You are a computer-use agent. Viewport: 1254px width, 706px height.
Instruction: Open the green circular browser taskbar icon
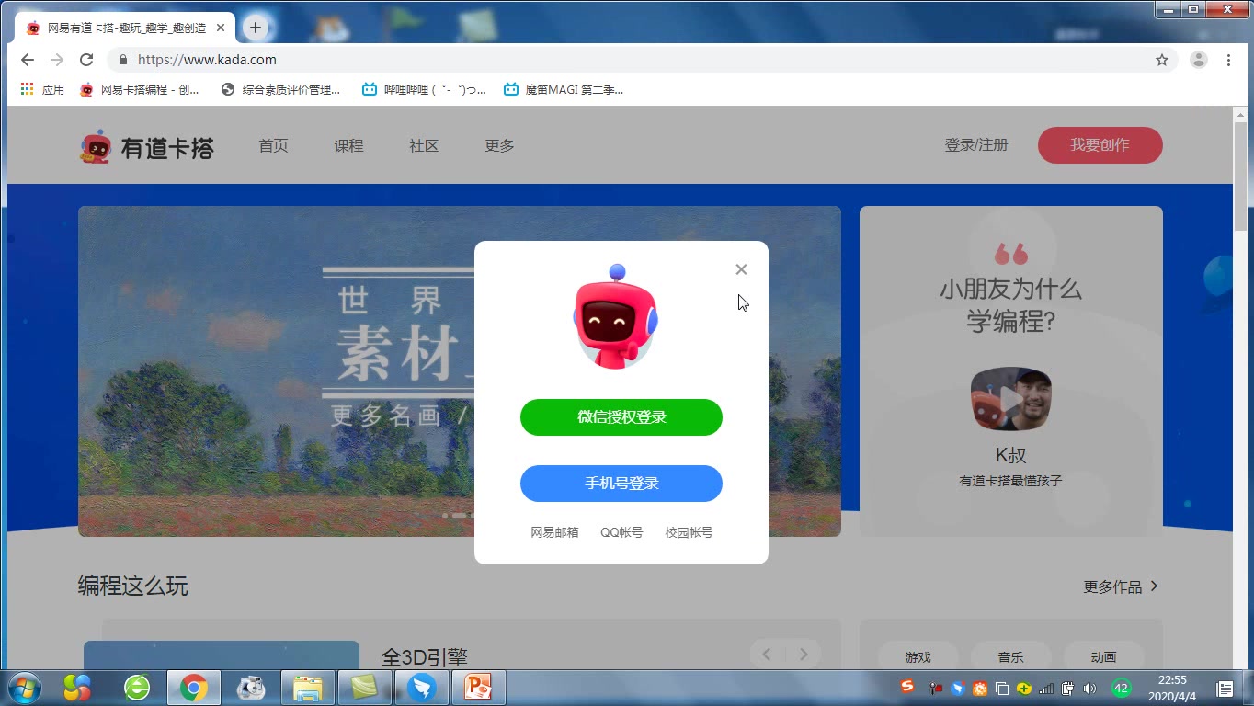coord(137,688)
